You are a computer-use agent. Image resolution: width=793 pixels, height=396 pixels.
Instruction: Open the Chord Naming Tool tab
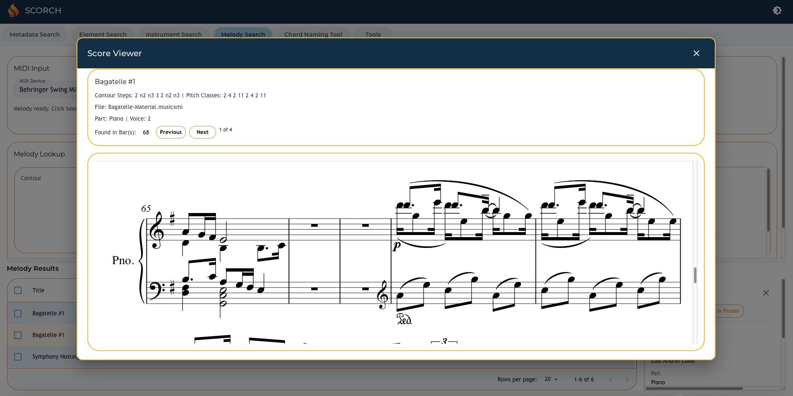pos(313,34)
